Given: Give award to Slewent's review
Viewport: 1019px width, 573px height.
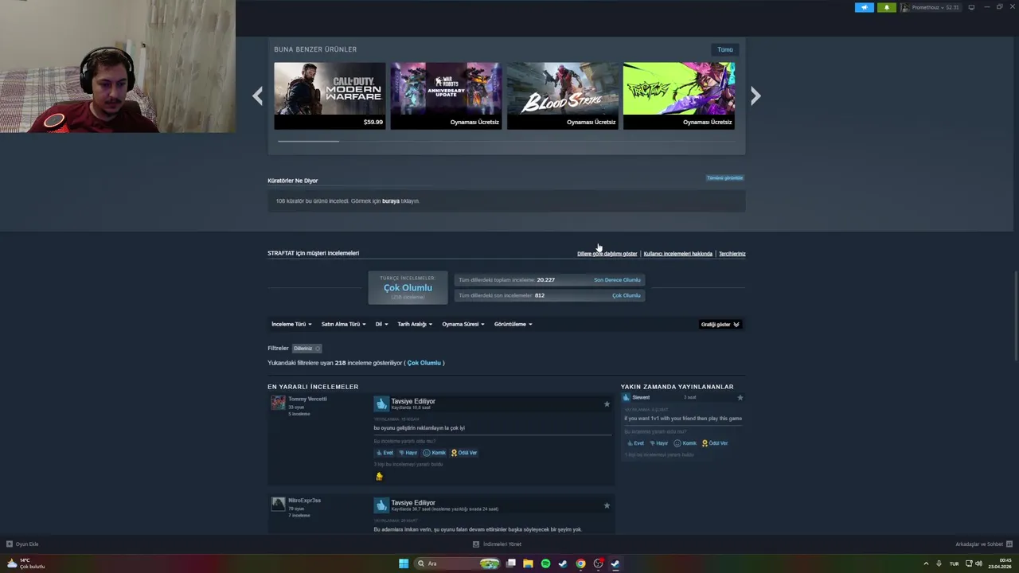Looking at the screenshot, I should click(715, 443).
